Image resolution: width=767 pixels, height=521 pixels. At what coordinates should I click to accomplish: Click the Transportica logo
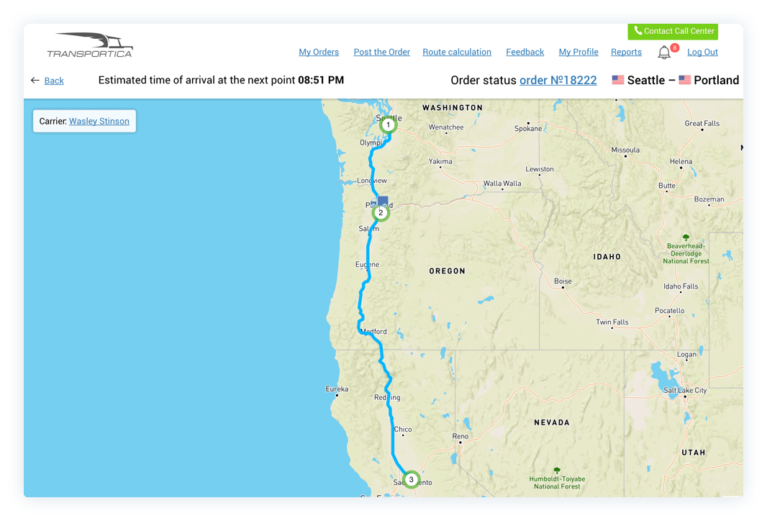(90, 45)
